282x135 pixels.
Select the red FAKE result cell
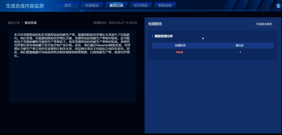[180, 52]
